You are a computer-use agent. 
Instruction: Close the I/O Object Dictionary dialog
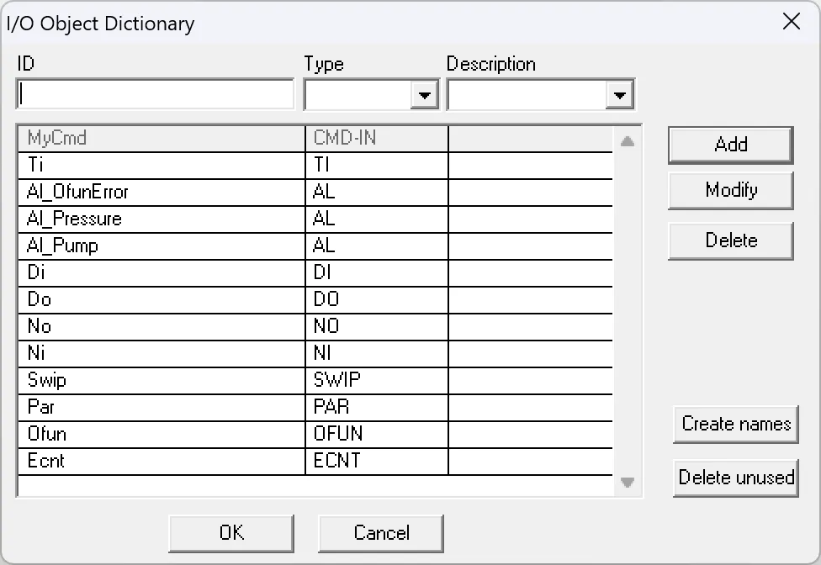pyautogui.click(x=791, y=22)
